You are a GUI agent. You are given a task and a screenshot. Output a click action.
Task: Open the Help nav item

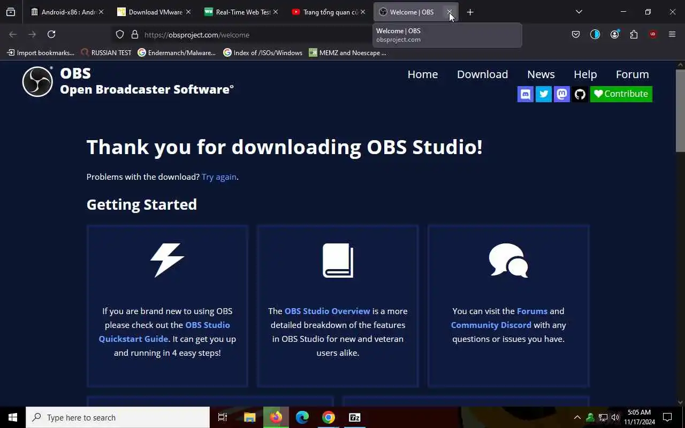point(585,74)
